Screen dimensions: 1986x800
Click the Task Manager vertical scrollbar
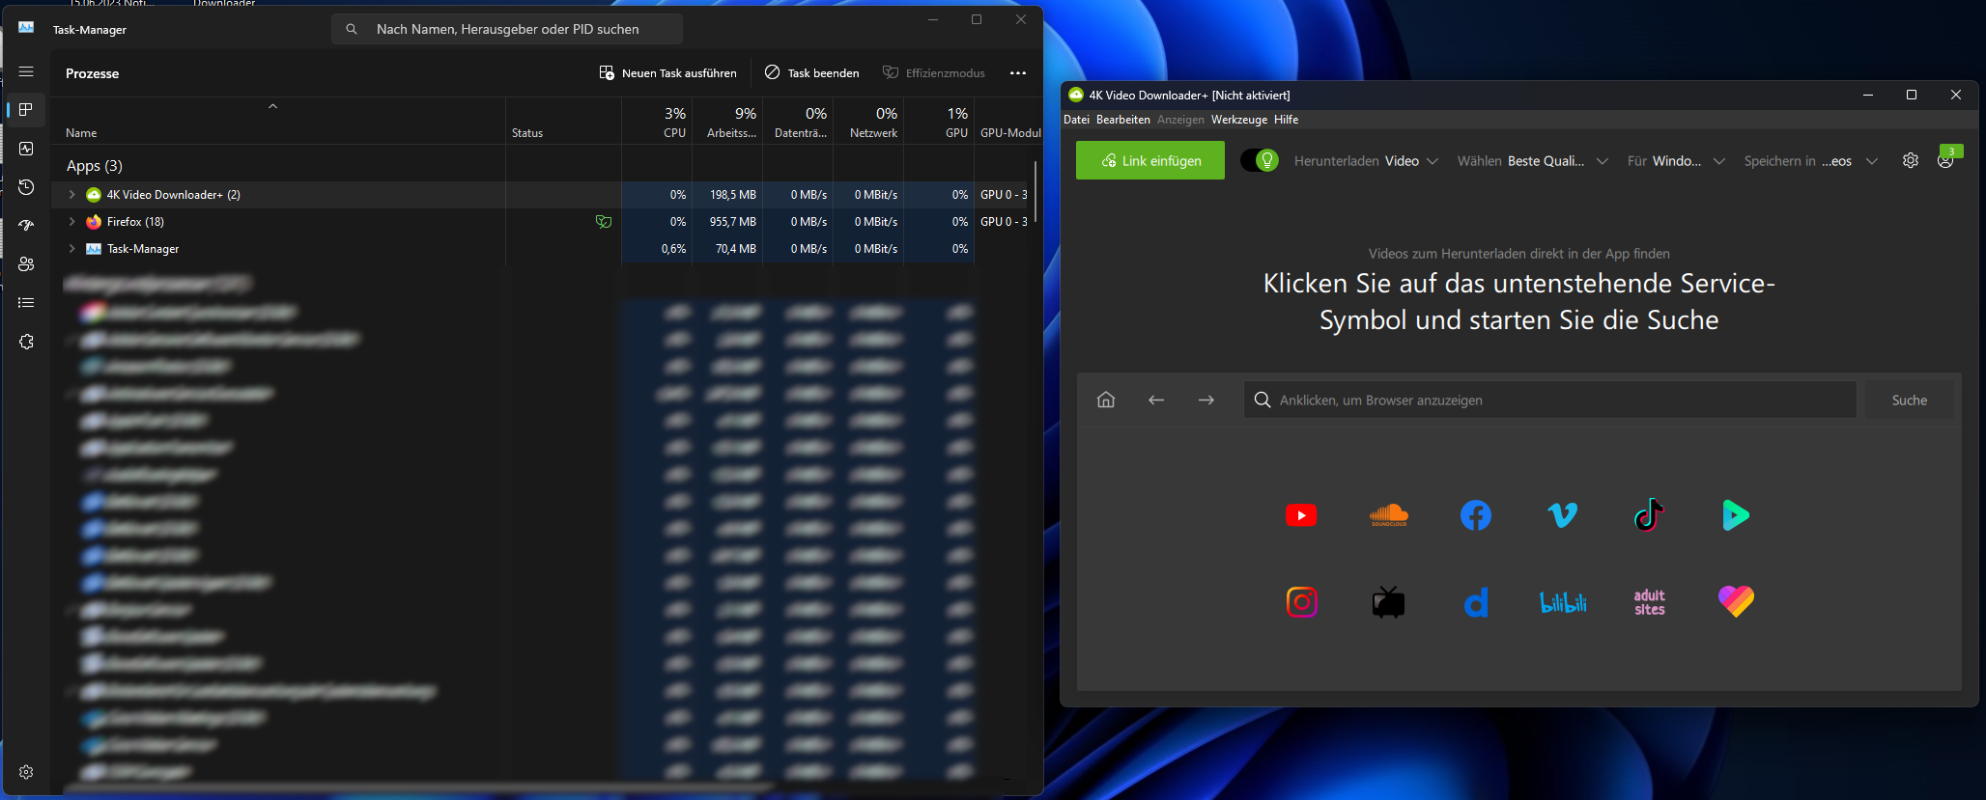coord(1036,193)
